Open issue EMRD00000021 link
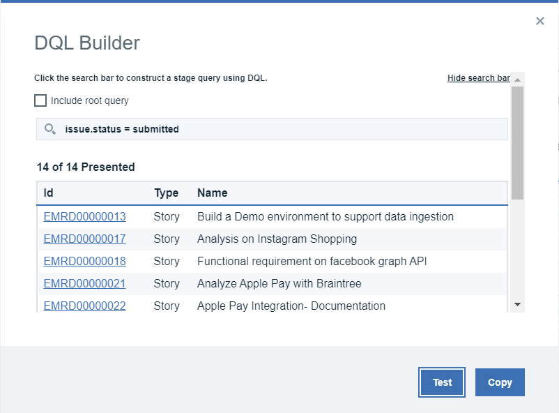 tap(84, 283)
